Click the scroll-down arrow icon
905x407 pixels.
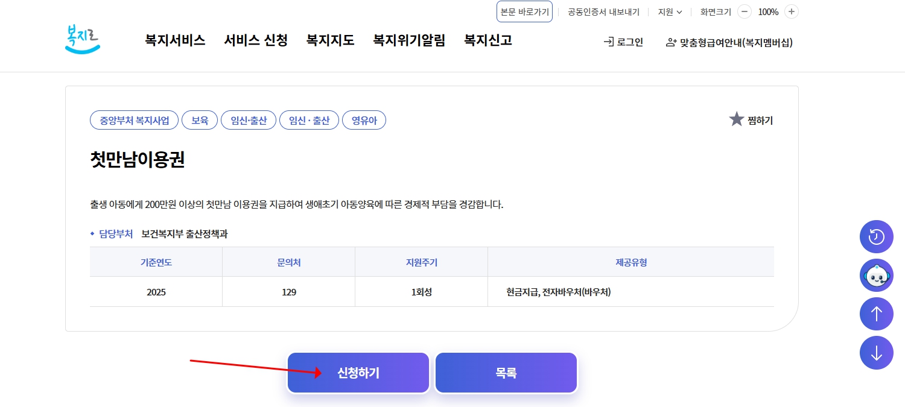tap(876, 353)
